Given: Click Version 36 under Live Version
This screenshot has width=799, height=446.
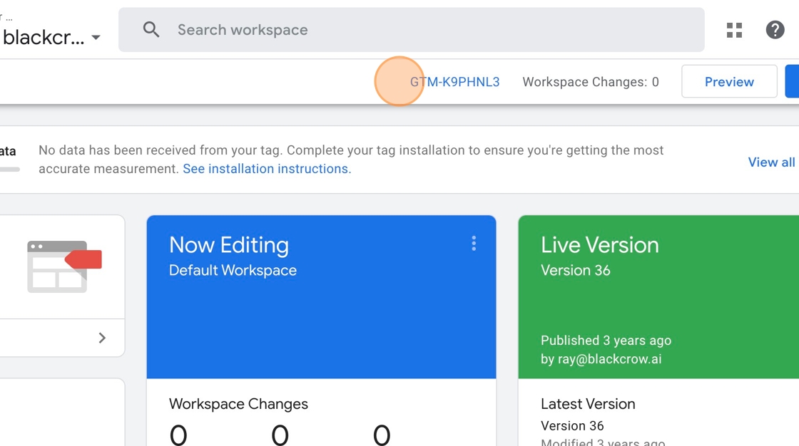Looking at the screenshot, I should pyautogui.click(x=575, y=271).
